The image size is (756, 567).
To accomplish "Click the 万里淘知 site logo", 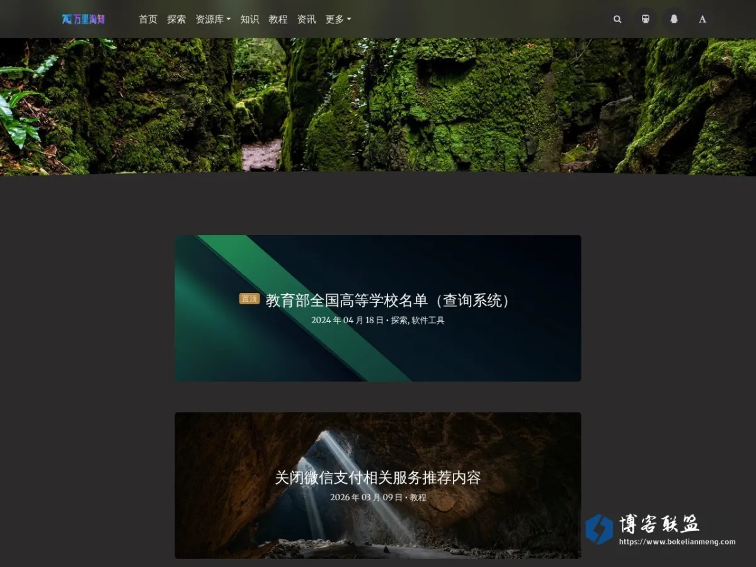I will [83, 20].
